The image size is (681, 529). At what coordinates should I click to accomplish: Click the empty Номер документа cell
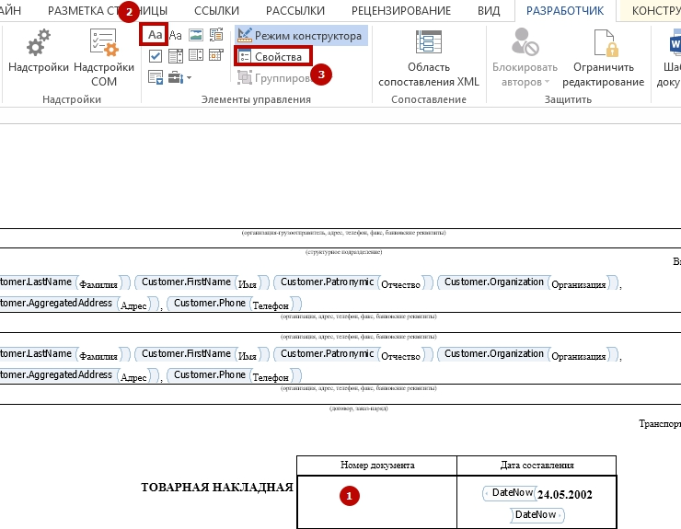376,501
